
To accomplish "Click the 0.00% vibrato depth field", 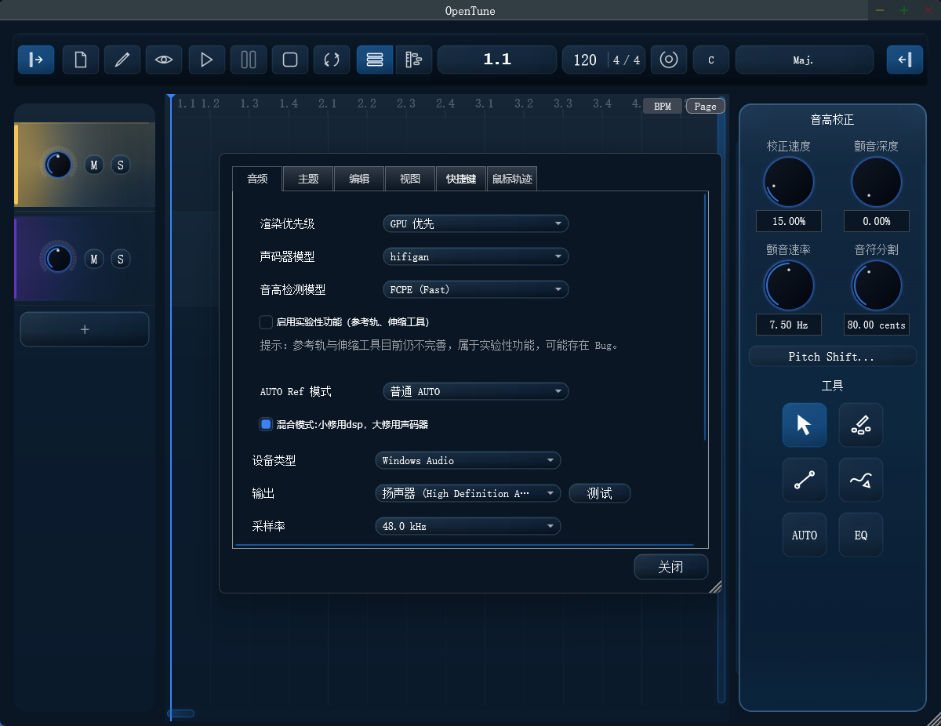I will (877, 221).
